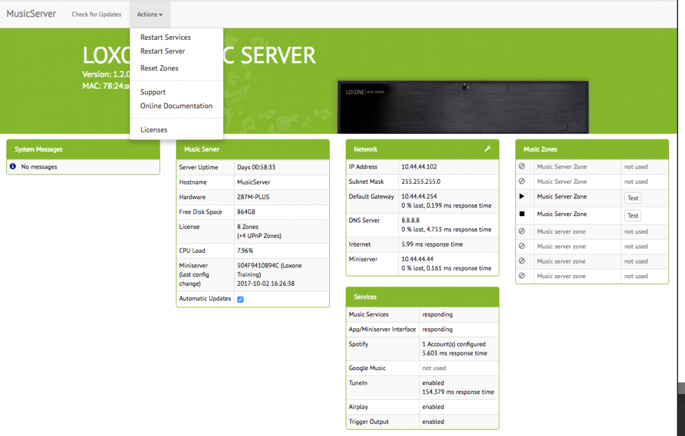Open the Actions dropdown menu
The width and height of the screenshot is (685, 436).
[x=149, y=14]
